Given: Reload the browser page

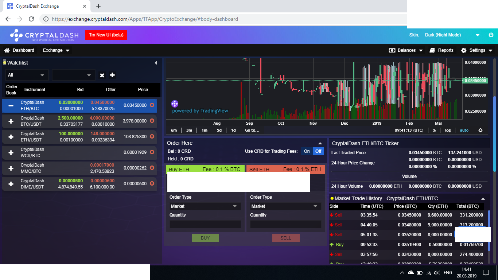Looking at the screenshot, I should [x=31, y=19].
